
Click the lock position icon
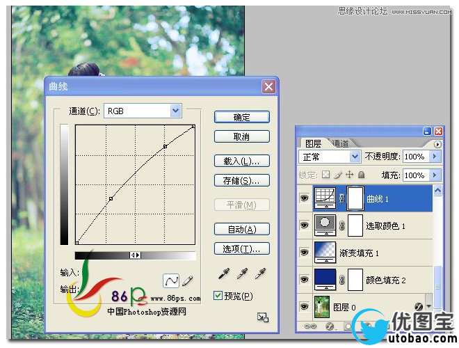[350, 175]
